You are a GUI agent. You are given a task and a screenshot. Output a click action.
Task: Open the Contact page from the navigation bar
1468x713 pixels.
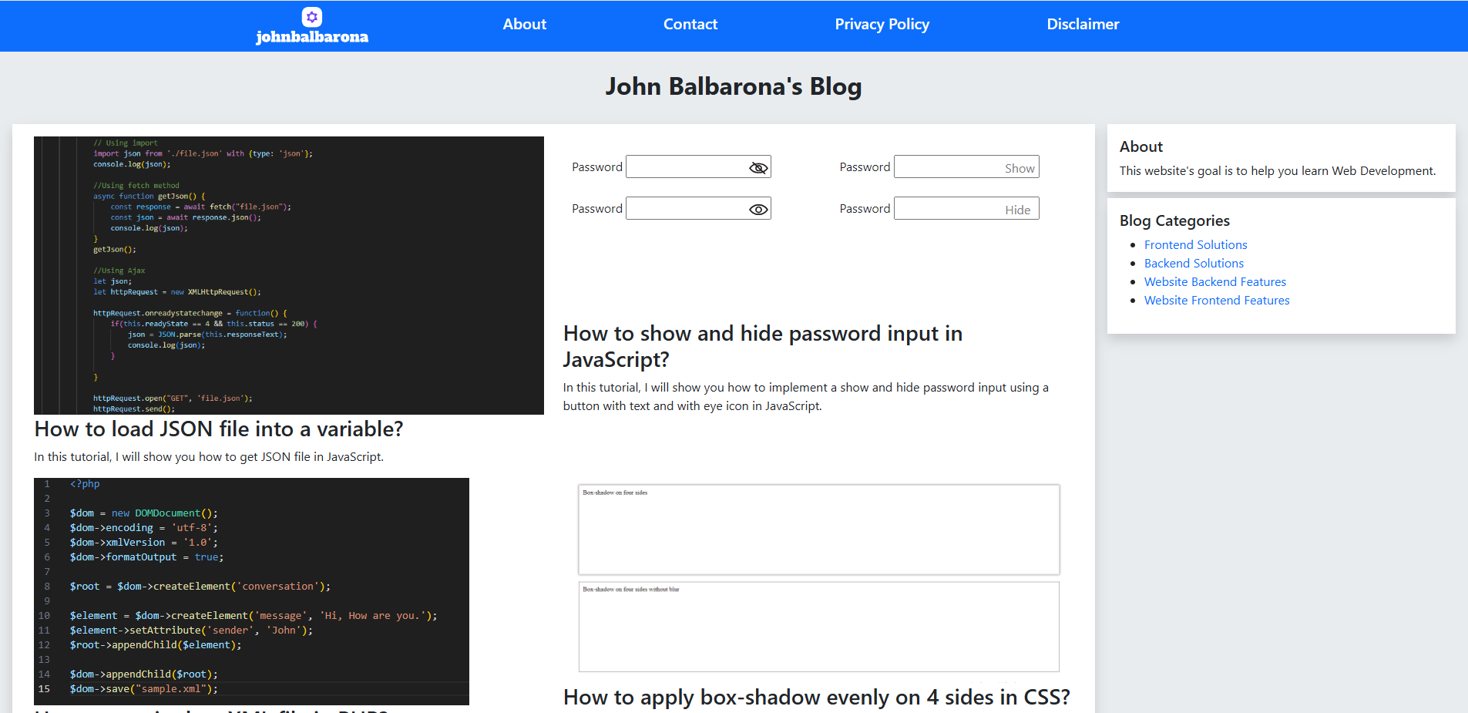690,24
